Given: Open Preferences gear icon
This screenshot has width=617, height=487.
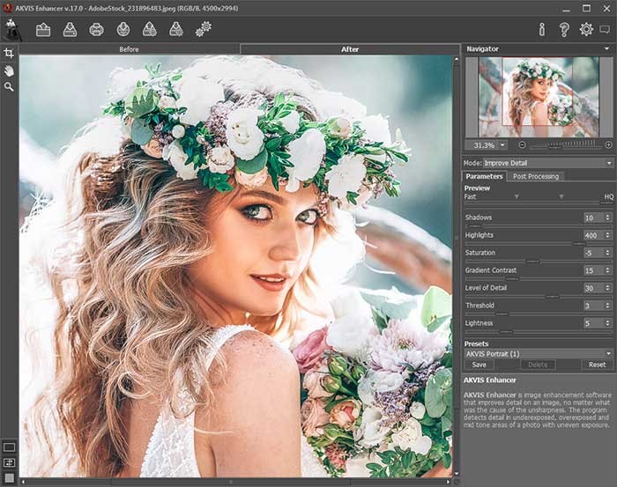Looking at the screenshot, I should [x=585, y=29].
